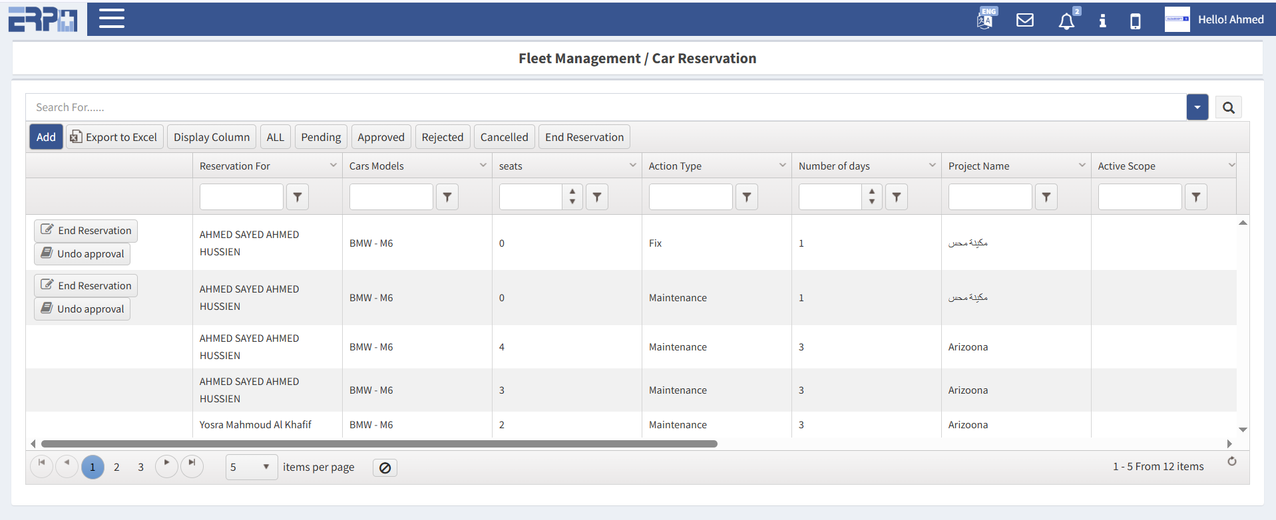Export the table to Excel

coord(114,137)
